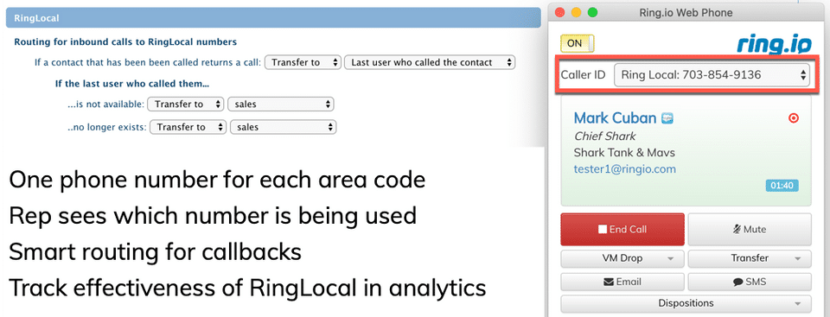This screenshot has height=317, width=830.
Task: Open the tester1@ringio.com email link
Action: (x=624, y=169)
